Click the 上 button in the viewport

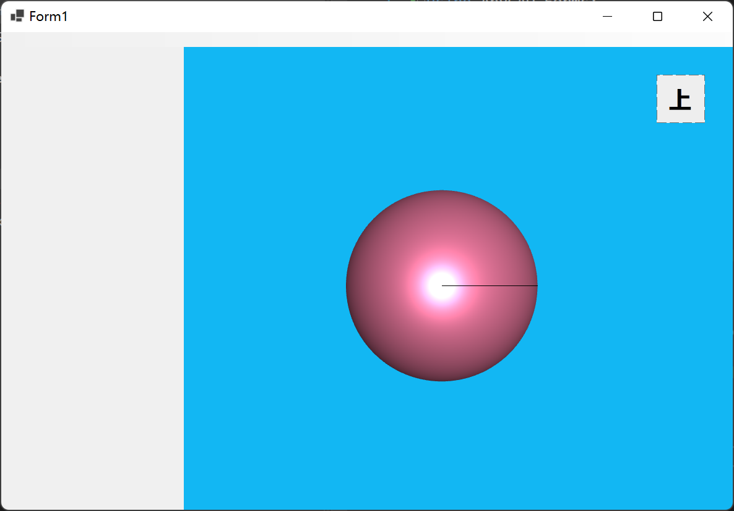coord(680,99)
